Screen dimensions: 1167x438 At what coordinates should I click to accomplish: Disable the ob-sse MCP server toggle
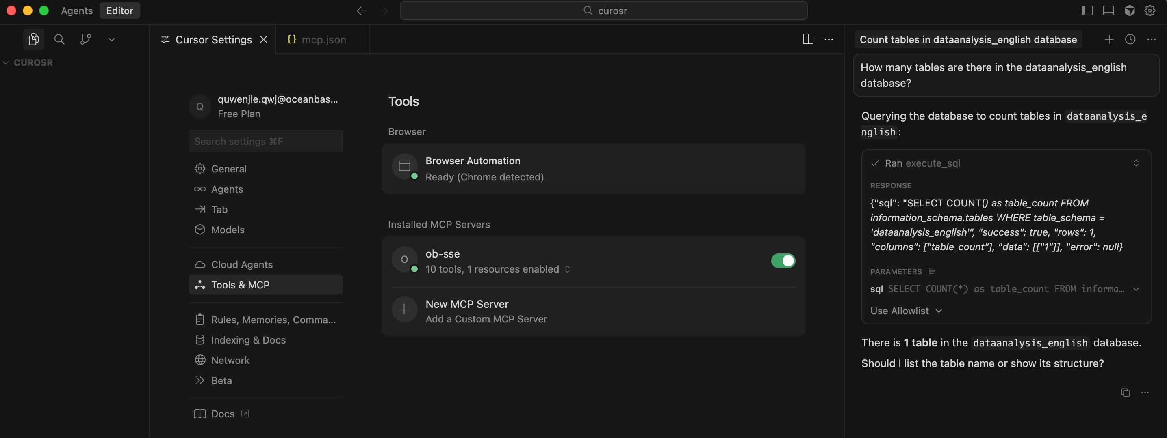[783, 261]
